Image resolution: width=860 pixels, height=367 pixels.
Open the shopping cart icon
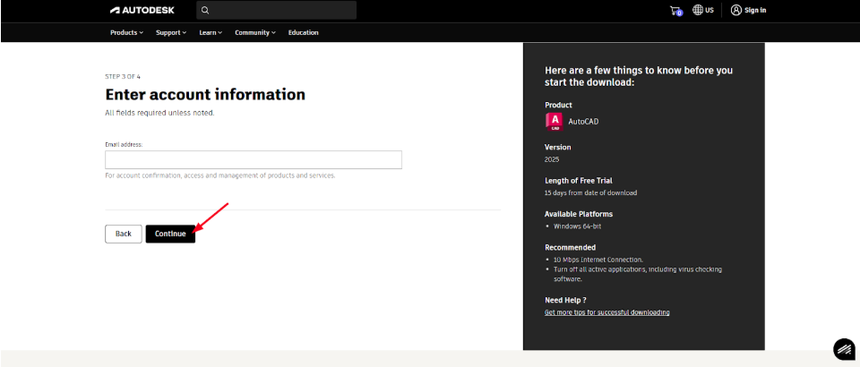click(x=675, y=11)
